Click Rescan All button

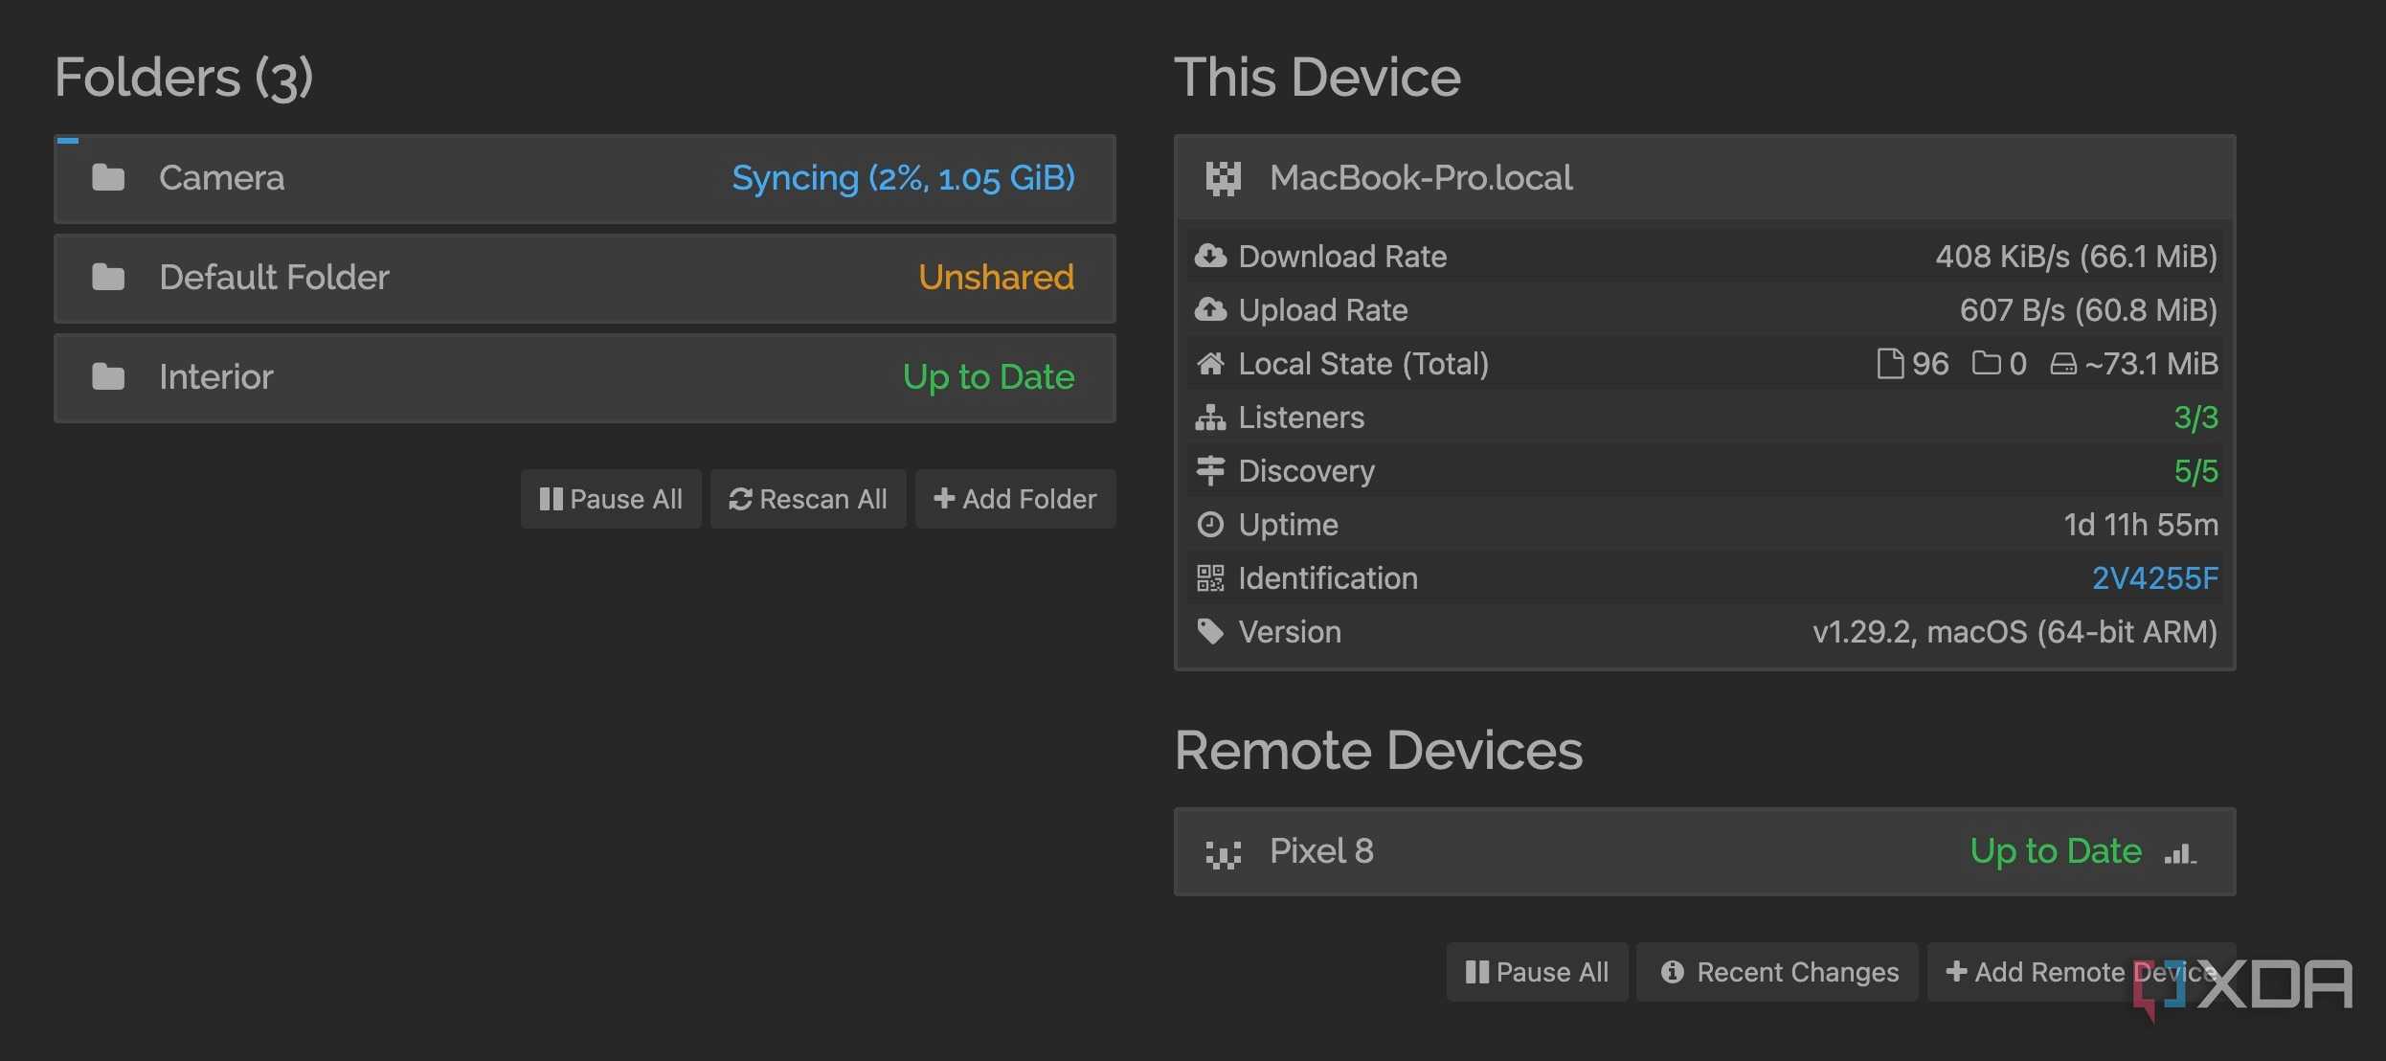[x=808, y=499]
